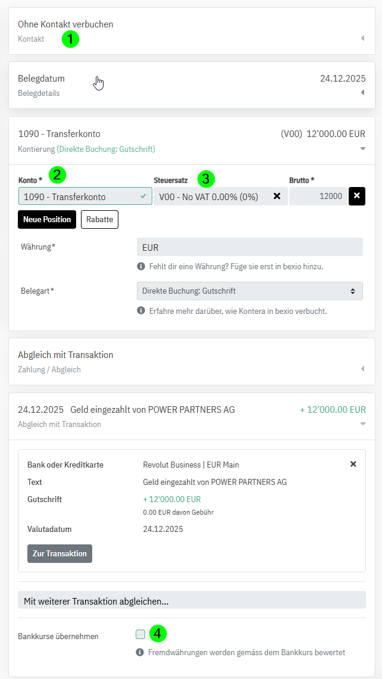Click the header total 12'000.00 EUR
382x679 pixels.
(336, 134)
